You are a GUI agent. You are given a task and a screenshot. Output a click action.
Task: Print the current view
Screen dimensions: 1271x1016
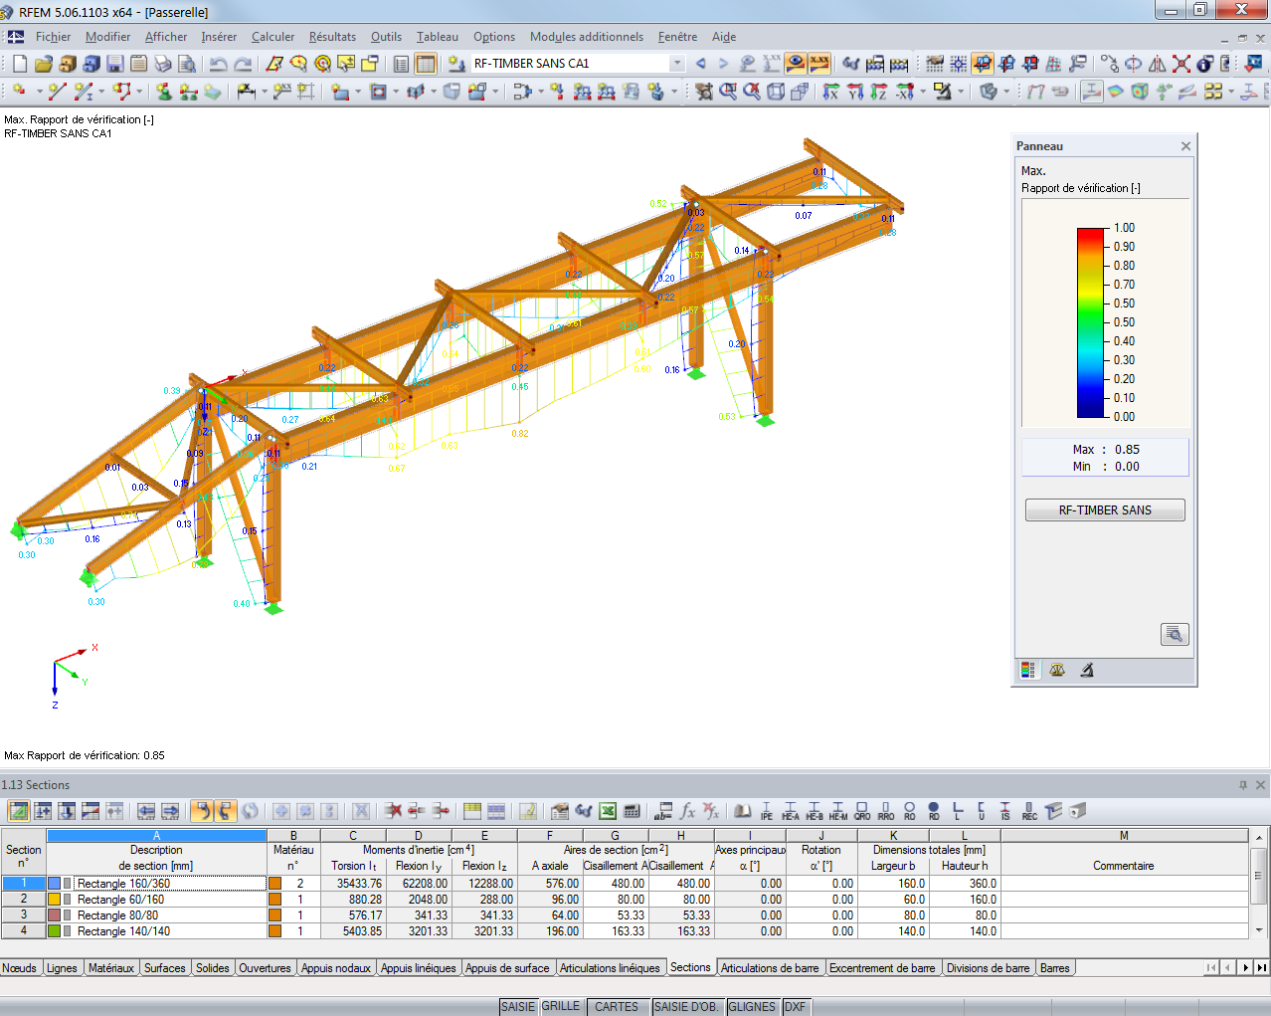(x=164, y=64)
